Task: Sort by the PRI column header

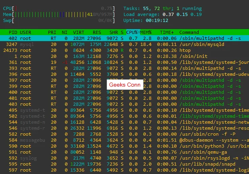Action: coord(52,32)
